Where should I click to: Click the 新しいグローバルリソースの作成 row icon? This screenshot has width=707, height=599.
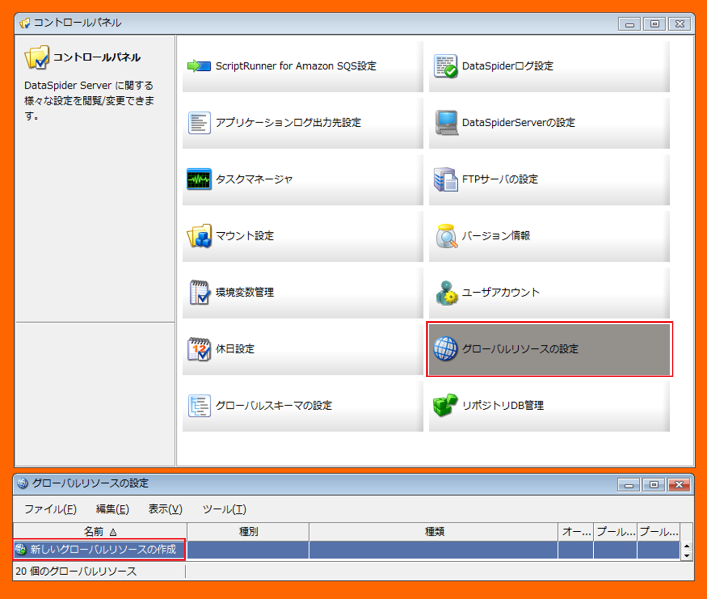[21, 549]
